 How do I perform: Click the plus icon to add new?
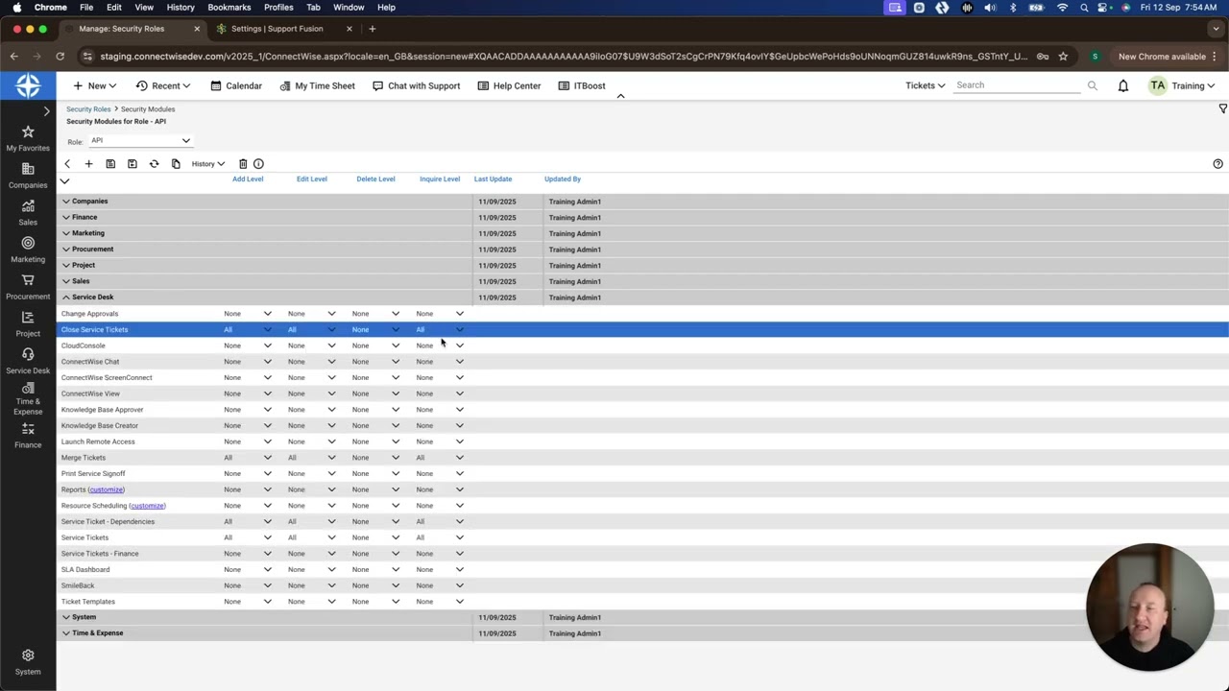88,164
